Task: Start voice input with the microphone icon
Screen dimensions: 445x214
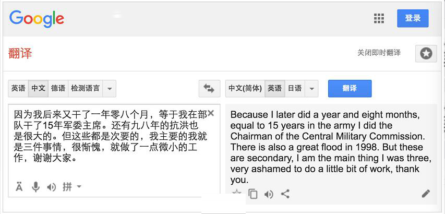Action: click(x=36, y=187)
